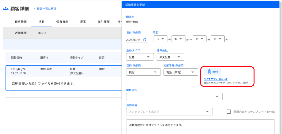Open the 入力テンプレート未選択 template dropdown

169,112
